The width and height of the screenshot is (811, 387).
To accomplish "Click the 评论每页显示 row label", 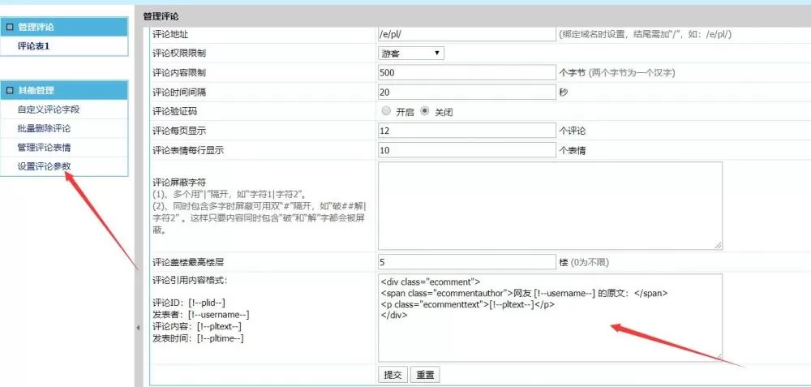I will 179,131.
